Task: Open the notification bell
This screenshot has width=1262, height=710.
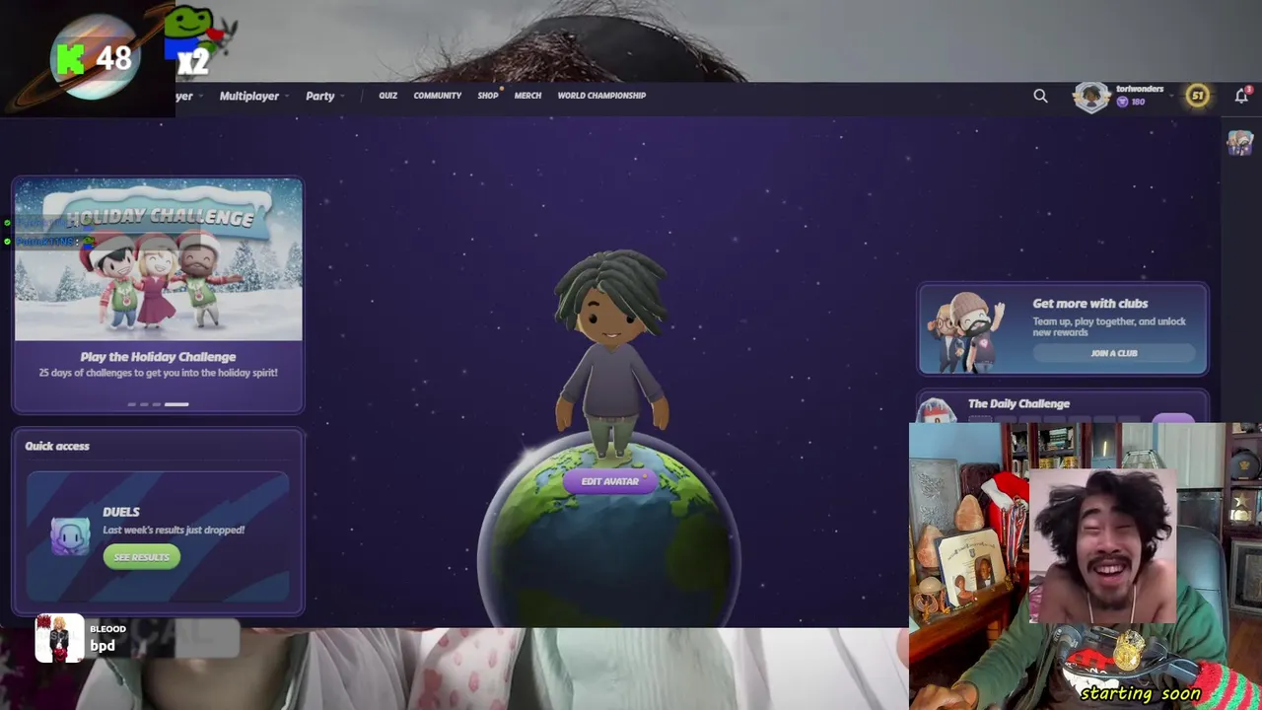Action: coord(1241,96)
